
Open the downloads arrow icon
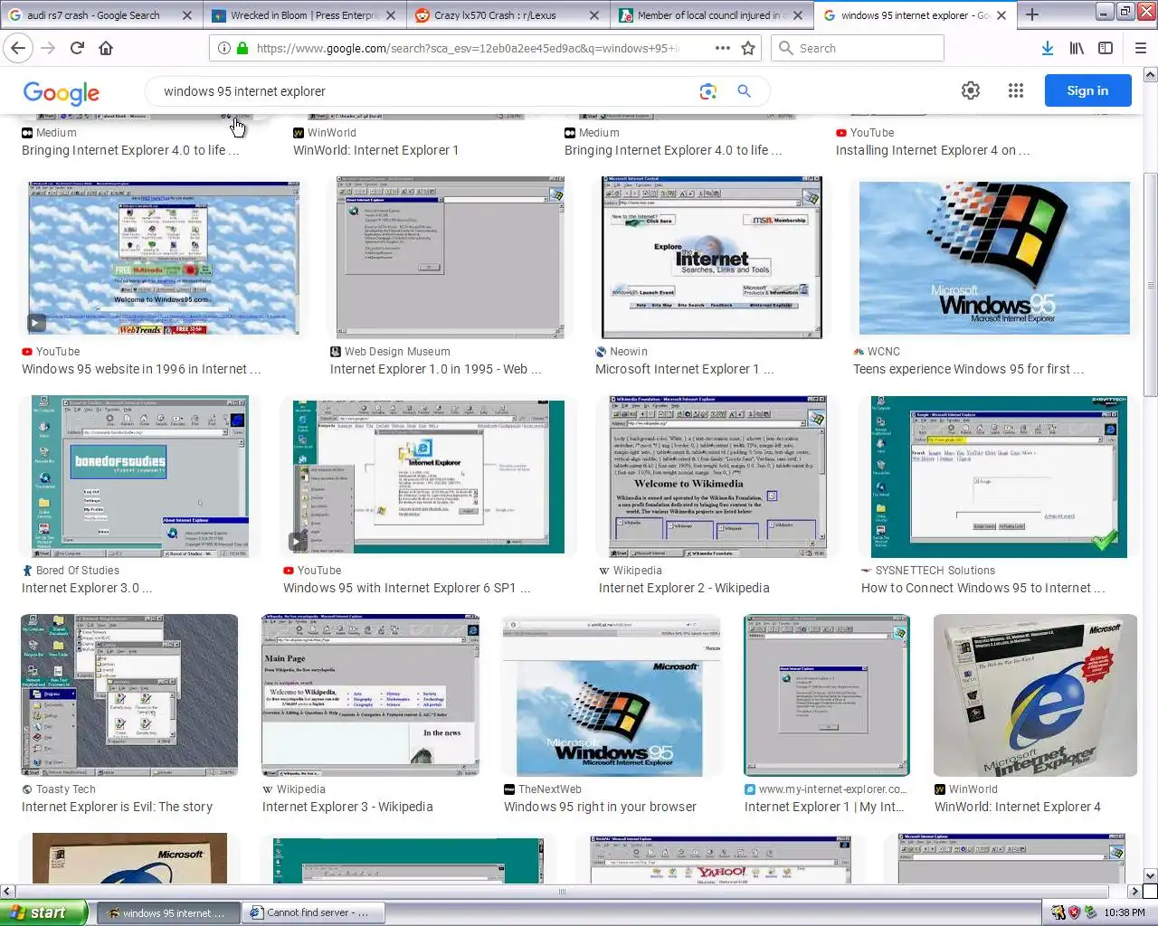1048,48
